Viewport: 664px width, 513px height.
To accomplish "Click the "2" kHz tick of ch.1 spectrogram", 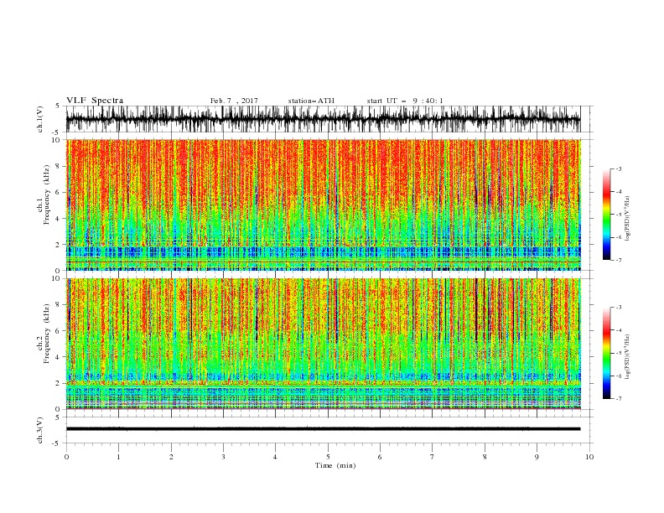I will pyautogui.click(x=58, y=245).
